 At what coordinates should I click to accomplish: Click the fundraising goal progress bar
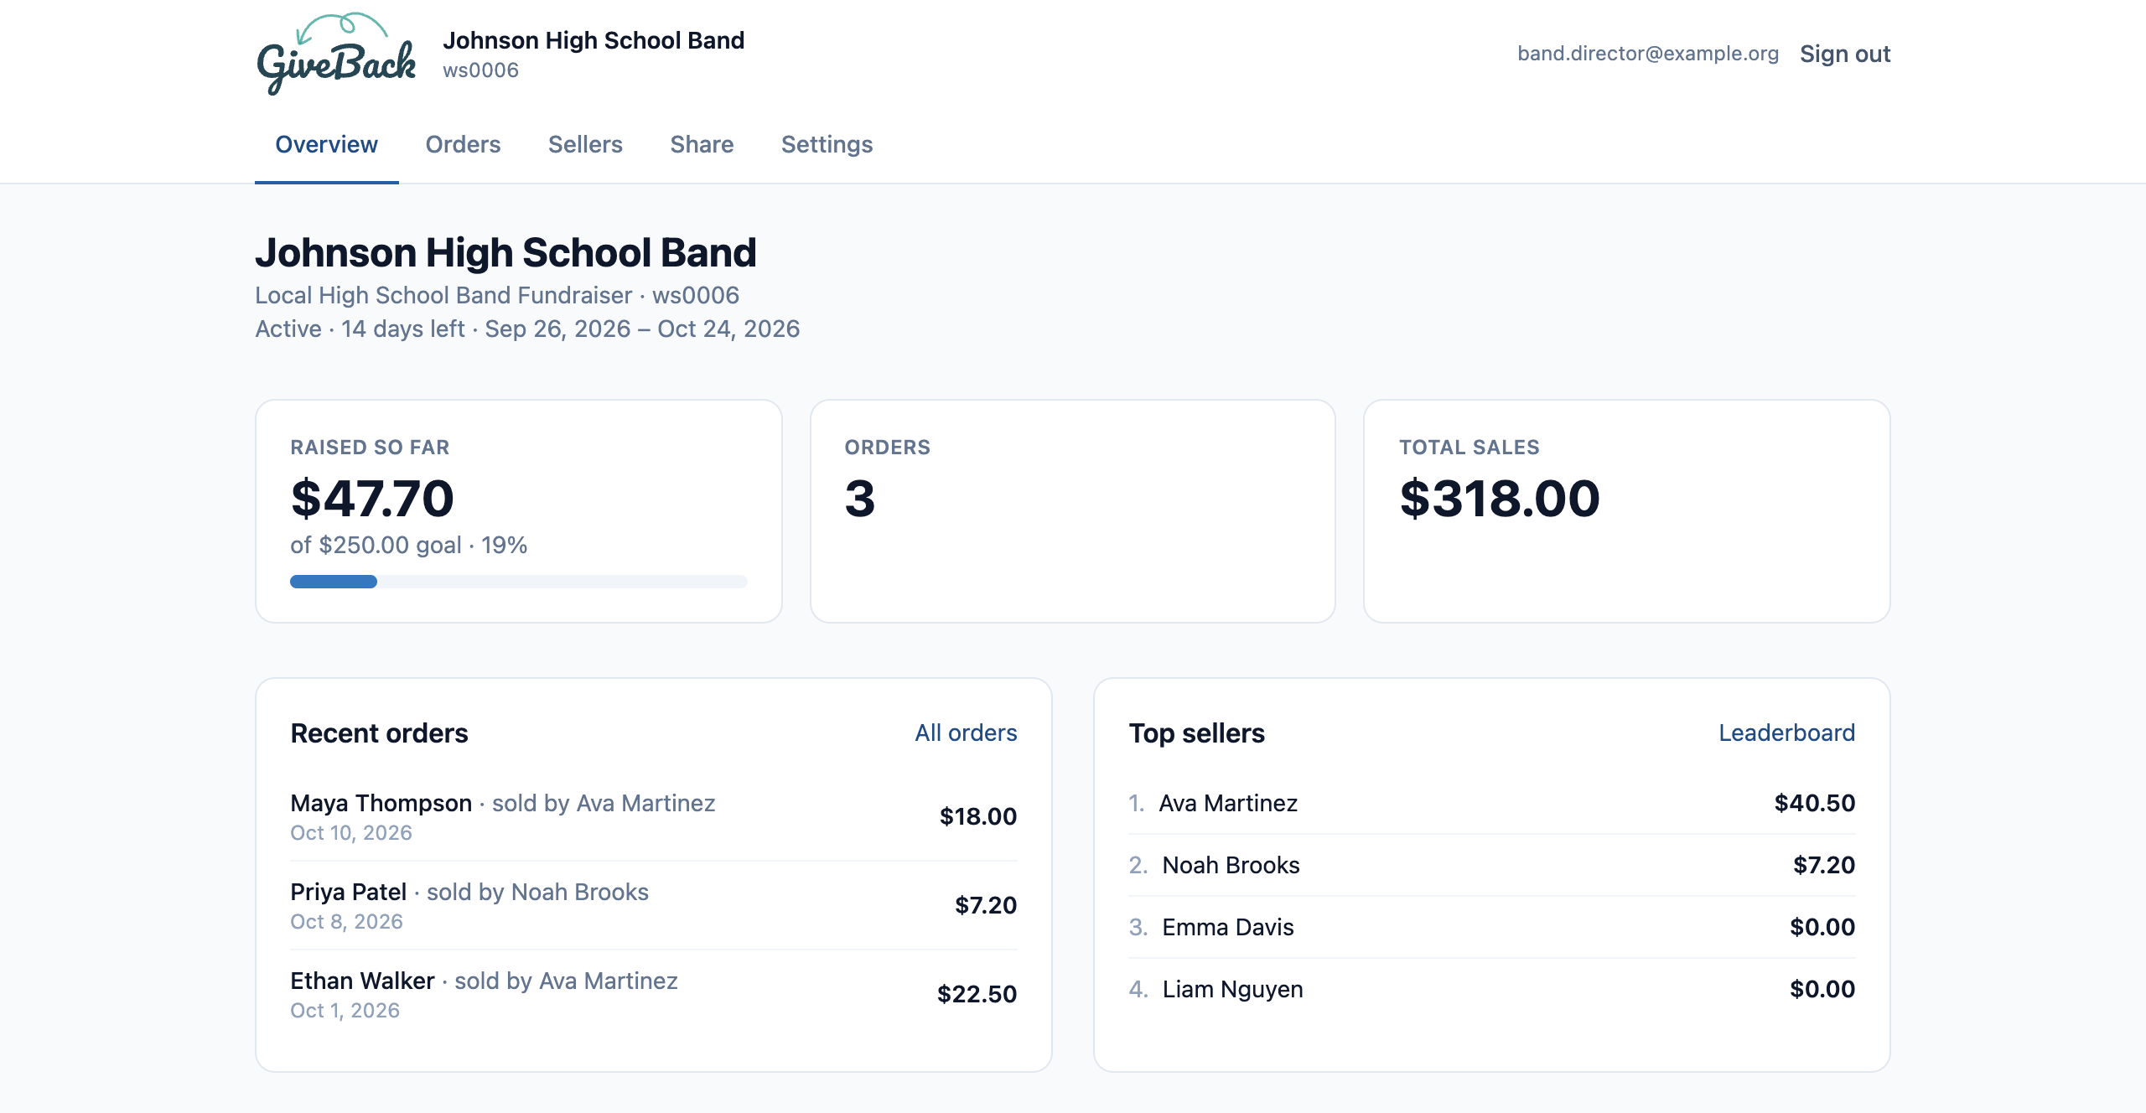(518, 582)
